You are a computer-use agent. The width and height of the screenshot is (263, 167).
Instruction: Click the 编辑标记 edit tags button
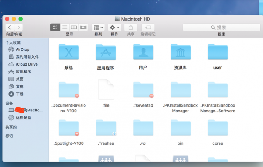(148, 27)
